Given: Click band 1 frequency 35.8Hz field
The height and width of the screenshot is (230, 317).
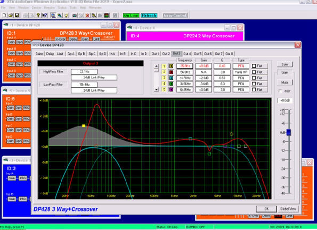Looking at the screenshot, I should pyautogui.click(x=185, y=66).
